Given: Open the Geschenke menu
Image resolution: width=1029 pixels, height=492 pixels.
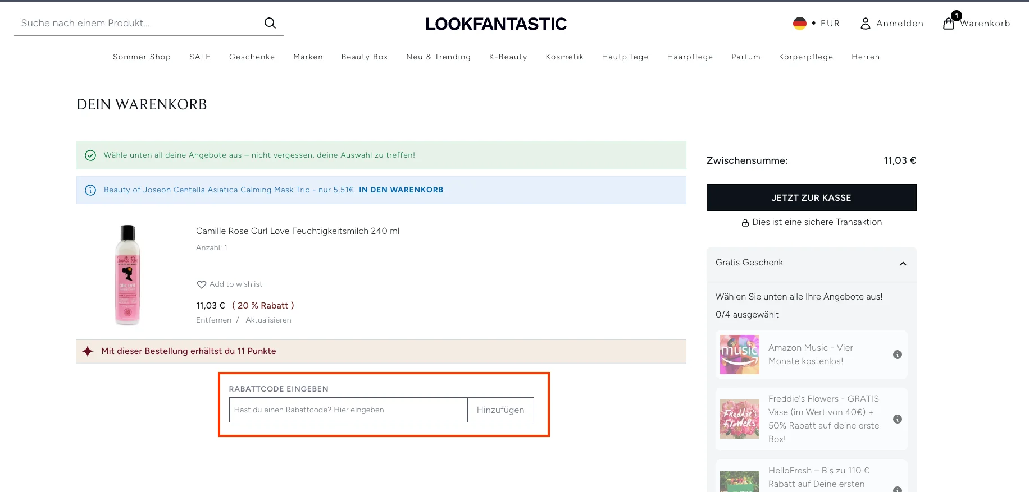Looking at the screenshot, I should [252, 57].
